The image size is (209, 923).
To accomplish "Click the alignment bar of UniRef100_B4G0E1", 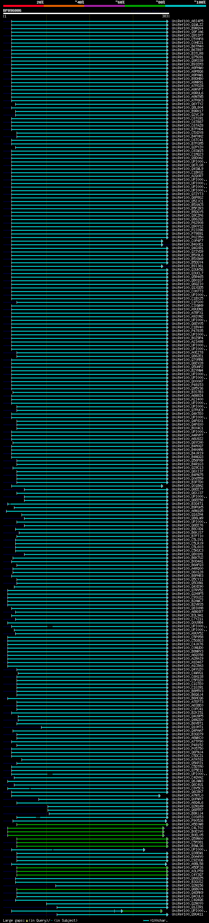I will pyautogui.click(x=87, y=244).
